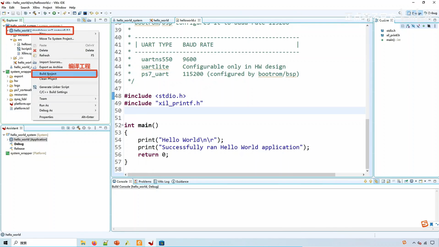Image resolution: width=439 pixels, height=247 pixels.
Task: Select xil_printf.h in Outline
Action: (393, 35)
